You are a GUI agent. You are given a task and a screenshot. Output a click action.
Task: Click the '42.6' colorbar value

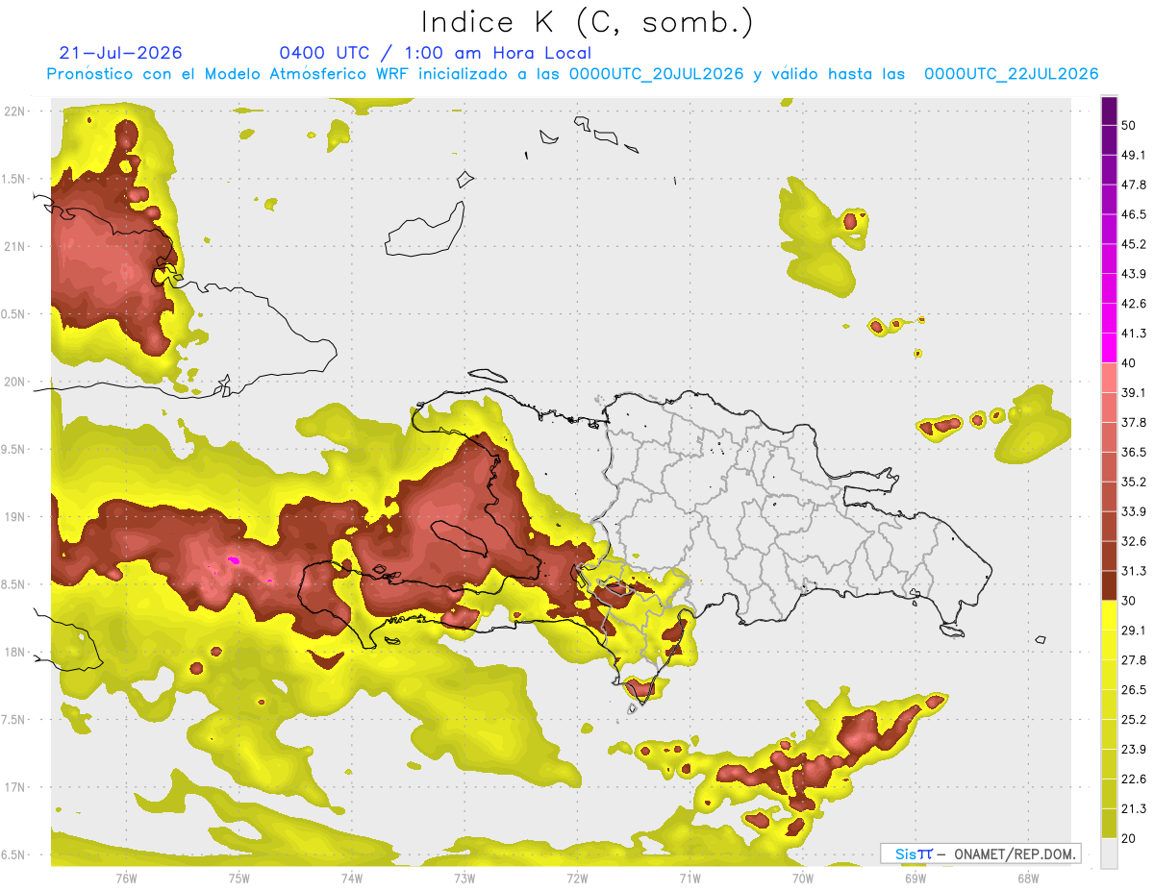(x=1134, y=304)
